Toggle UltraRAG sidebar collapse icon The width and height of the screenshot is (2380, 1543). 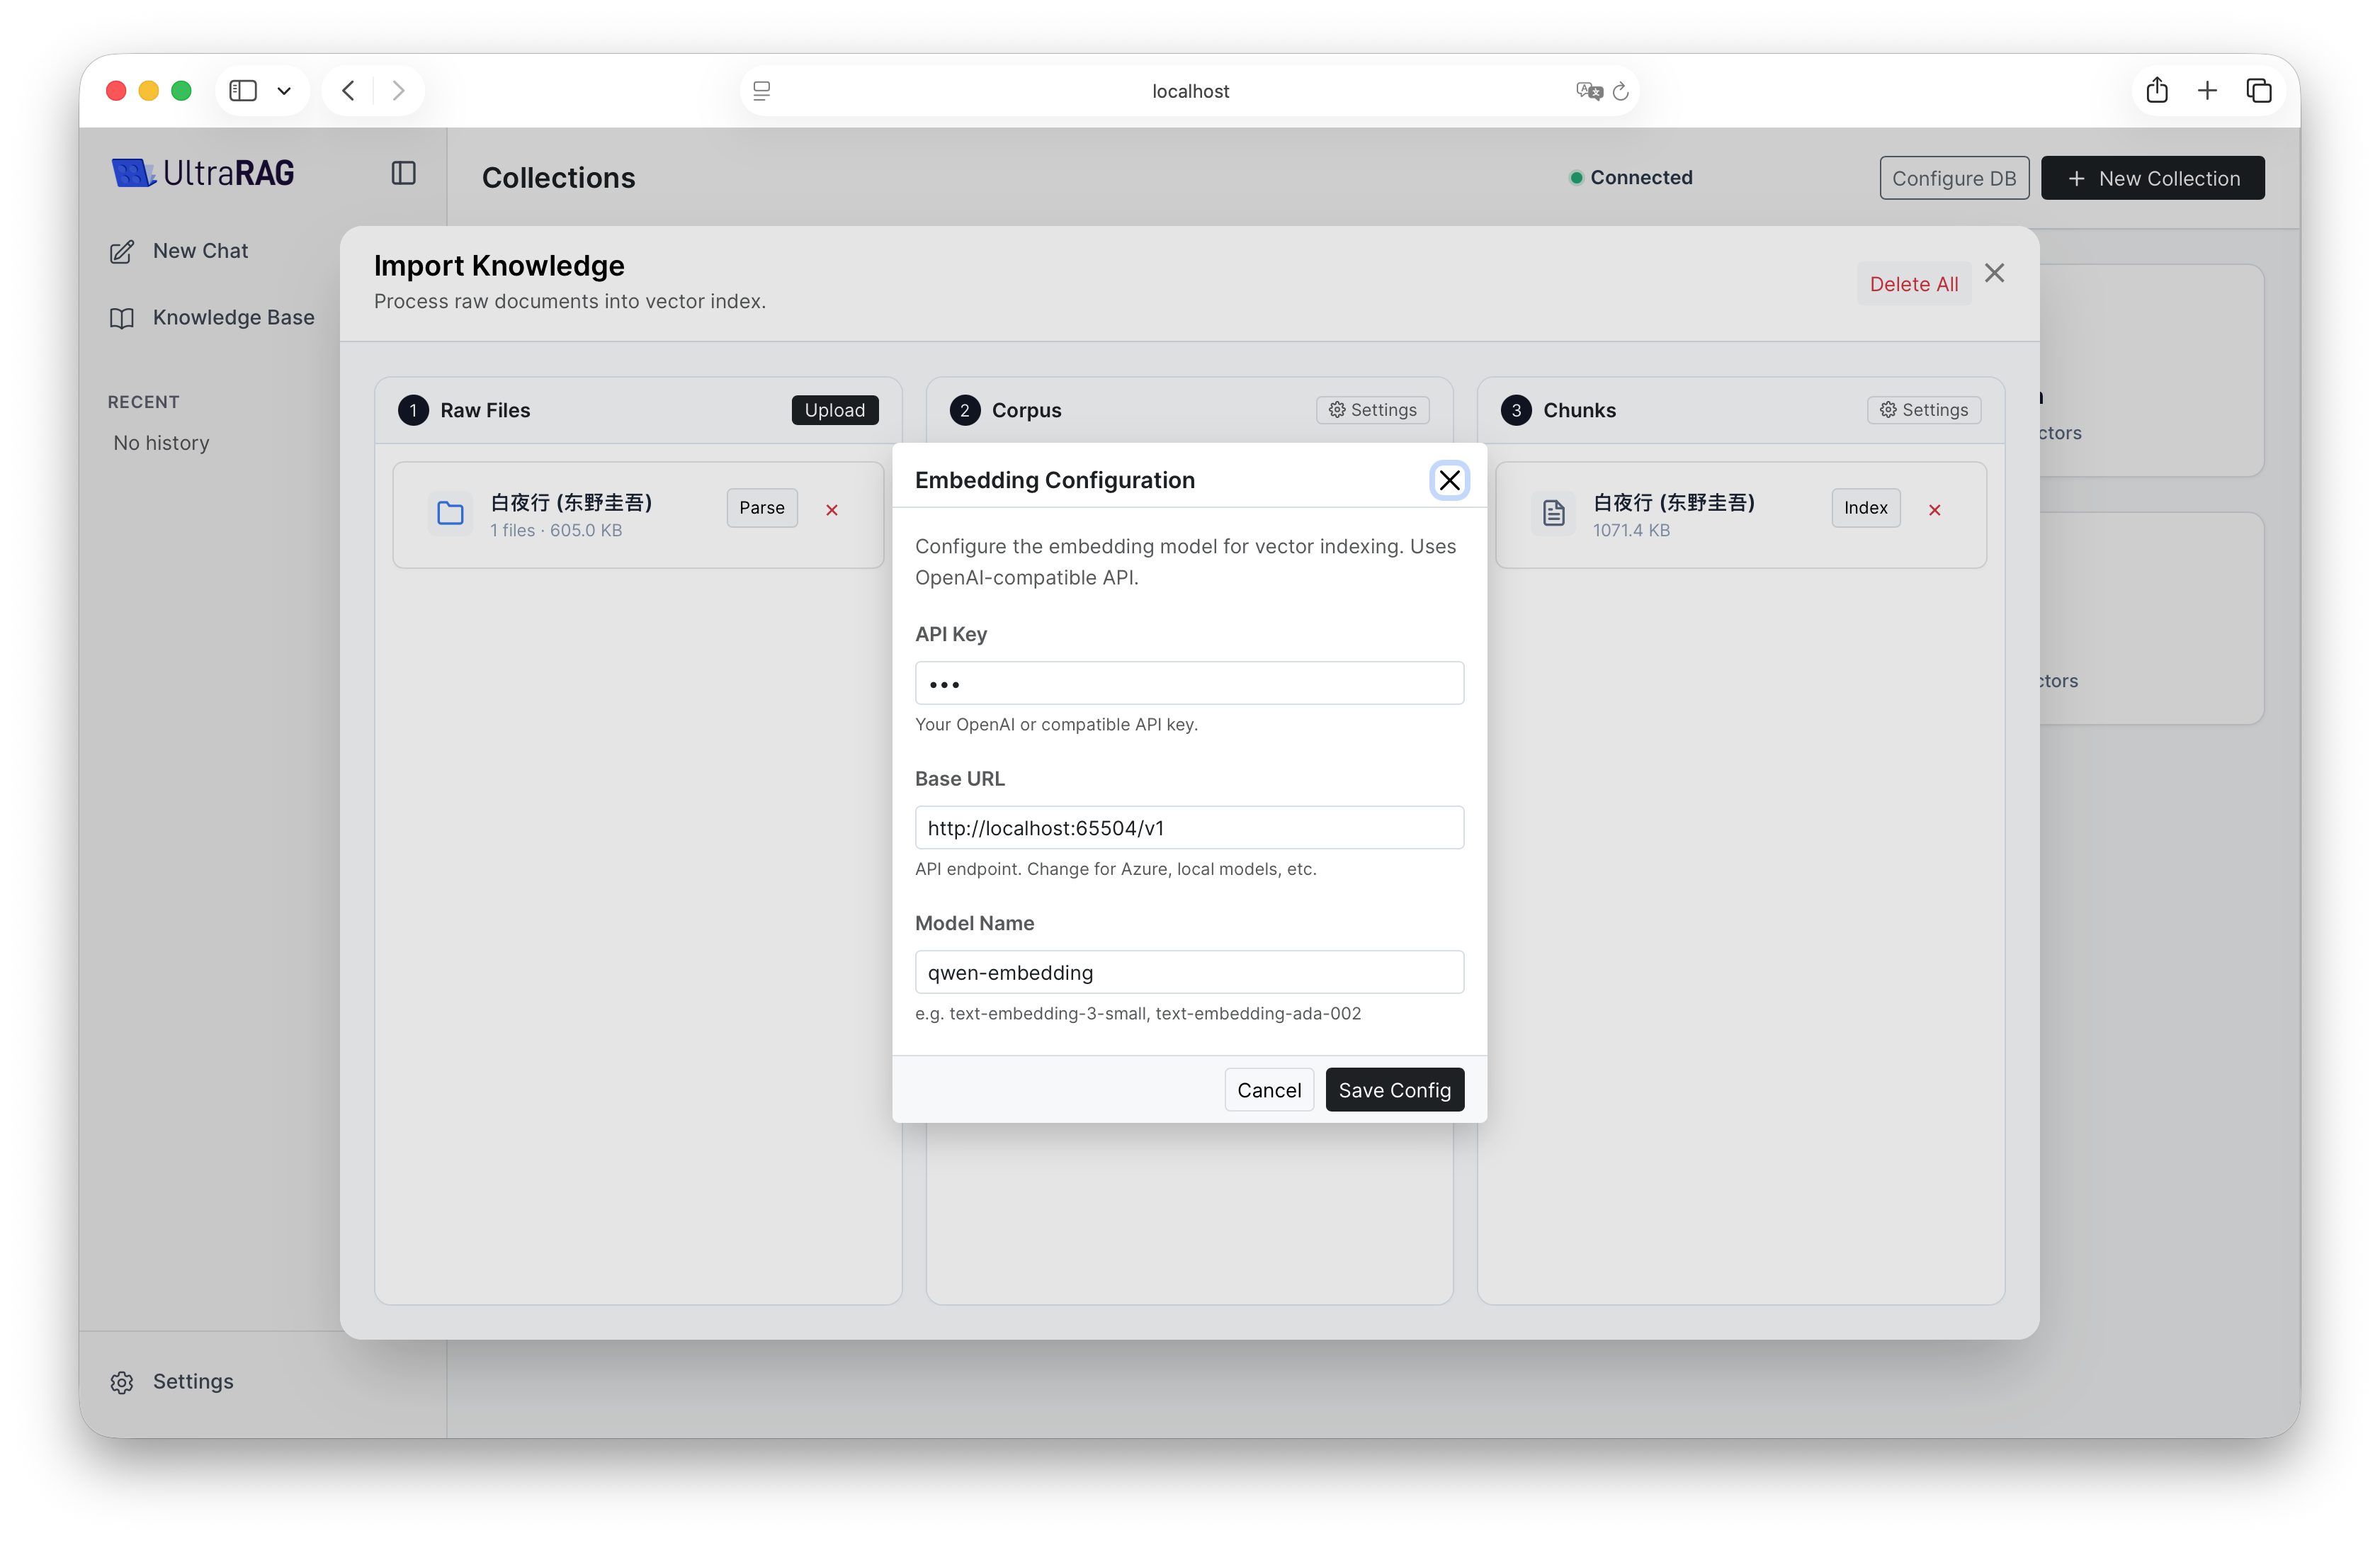coord(403,173)
